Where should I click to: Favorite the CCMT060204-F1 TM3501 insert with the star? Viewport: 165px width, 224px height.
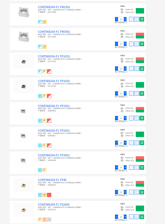131,44
